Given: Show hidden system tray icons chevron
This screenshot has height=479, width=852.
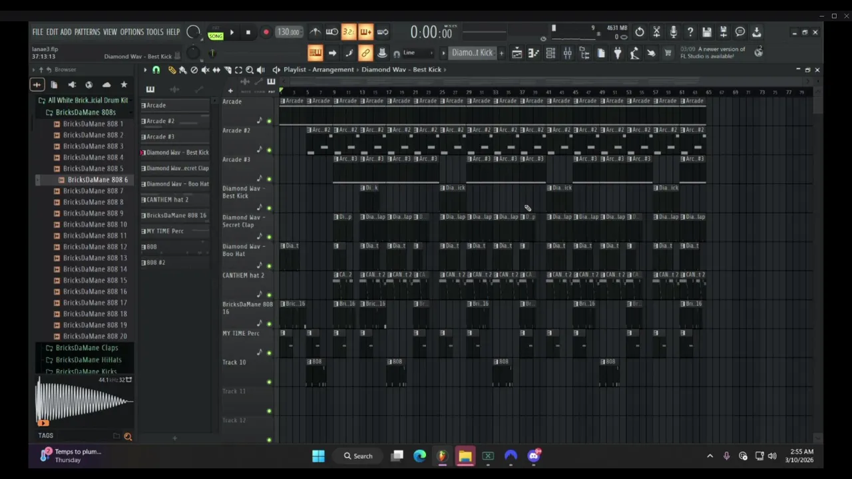Looking at the screenshot, I should pyautogui.click(x=710, y=456).
